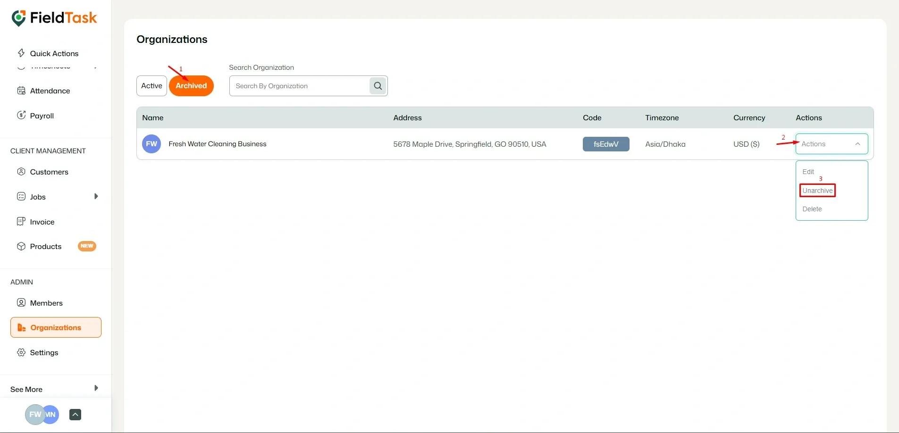
Task: Click the Currency column header
Action: pyautogui.click(x=749, y=118)
